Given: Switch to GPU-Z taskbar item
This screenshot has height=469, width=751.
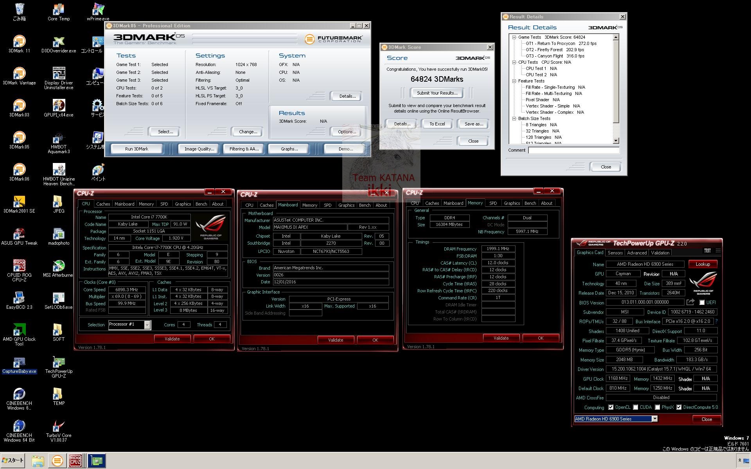Looking at the screenshot, I should coord(97,461).
